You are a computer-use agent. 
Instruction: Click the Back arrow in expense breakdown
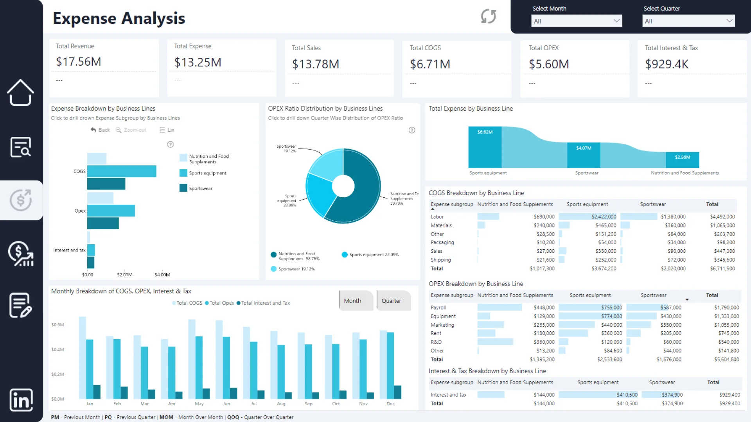93,130
